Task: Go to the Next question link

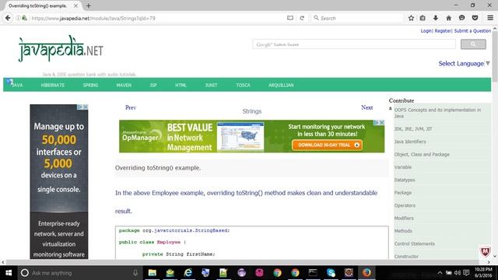Action: tap(366, 107)
